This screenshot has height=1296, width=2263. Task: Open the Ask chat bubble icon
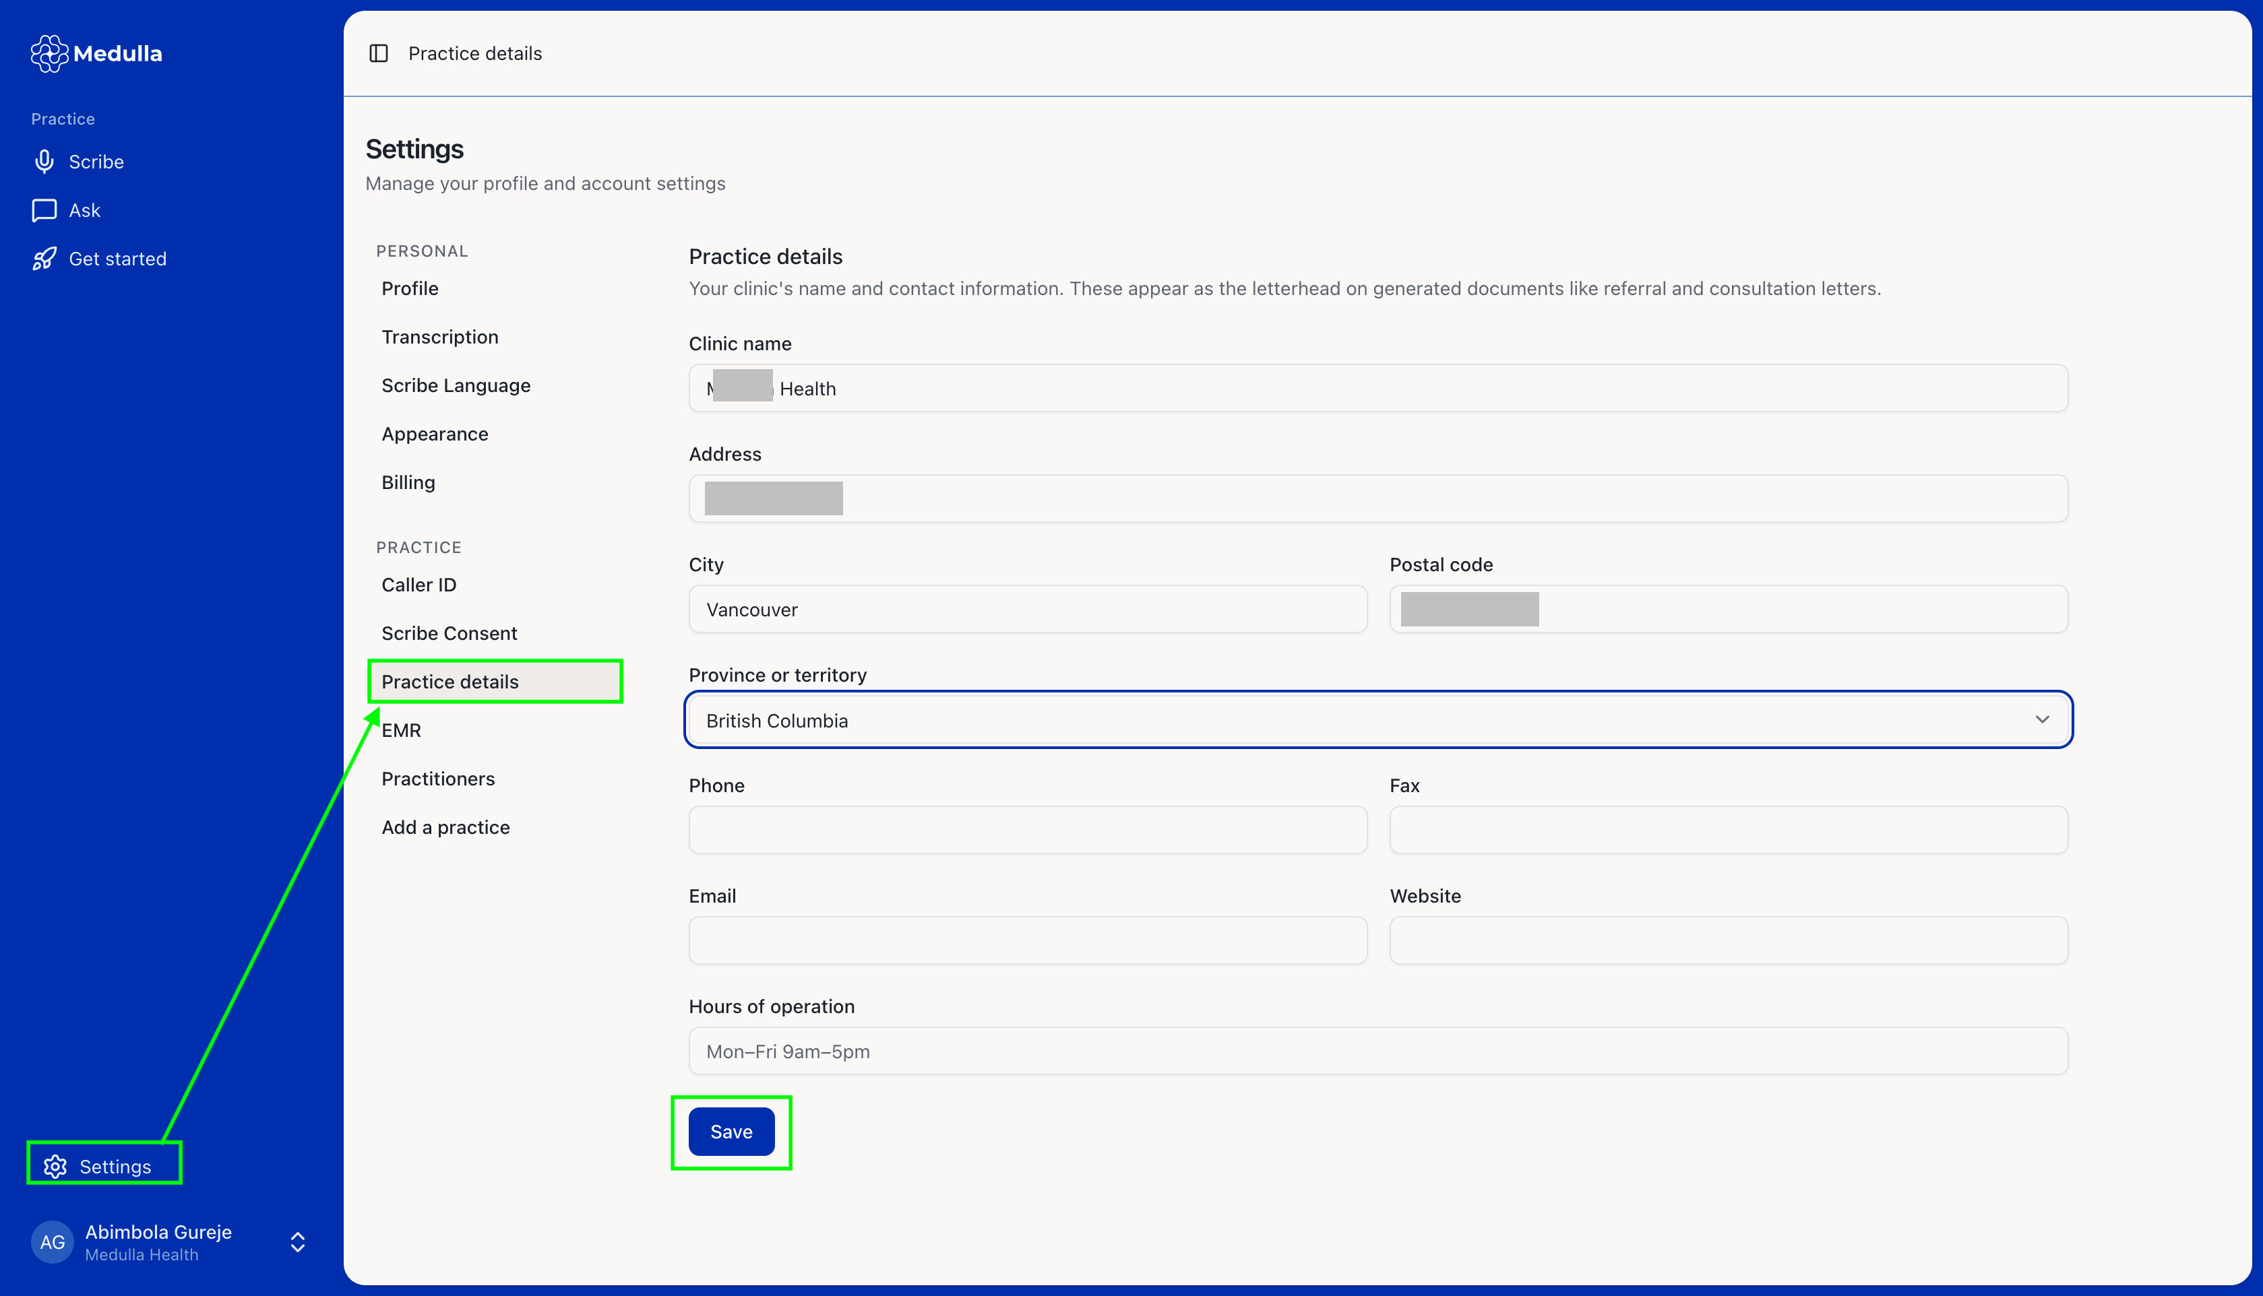click(44, 210)
